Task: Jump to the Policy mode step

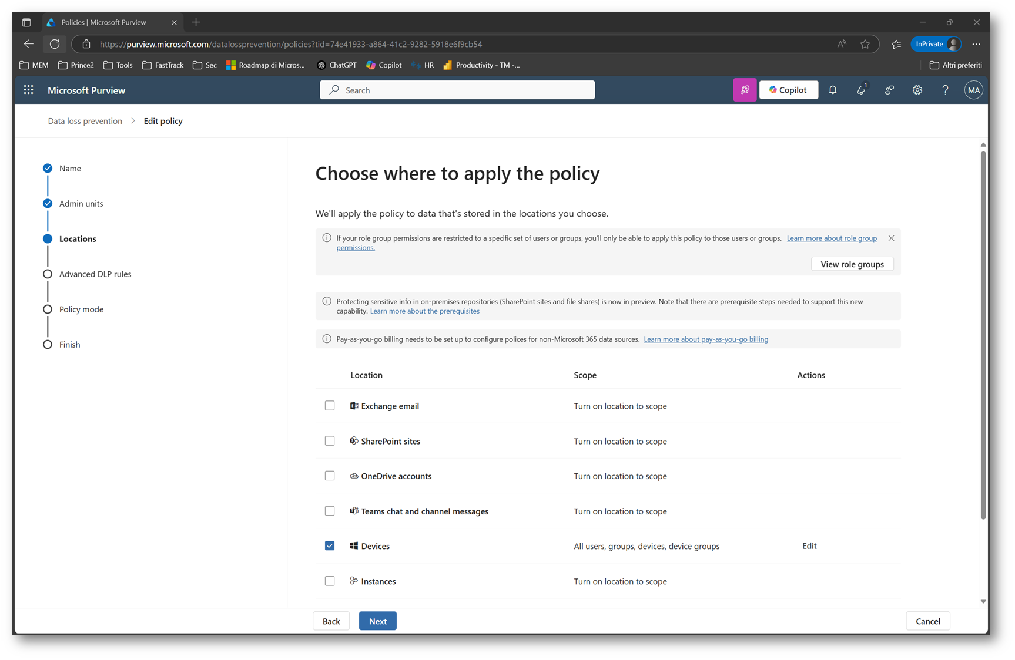Action: (x=73, y=309)
